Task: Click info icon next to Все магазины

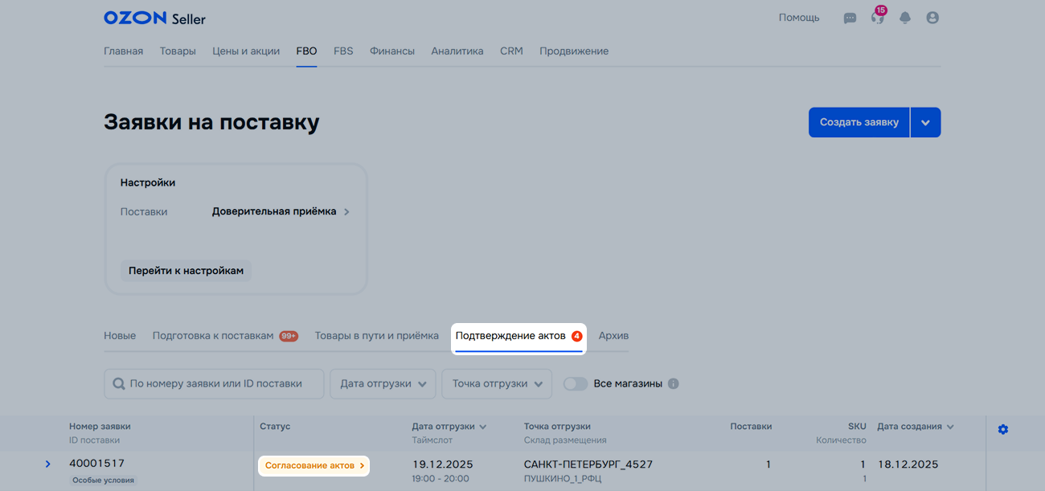Action: [x=674, y=384]
